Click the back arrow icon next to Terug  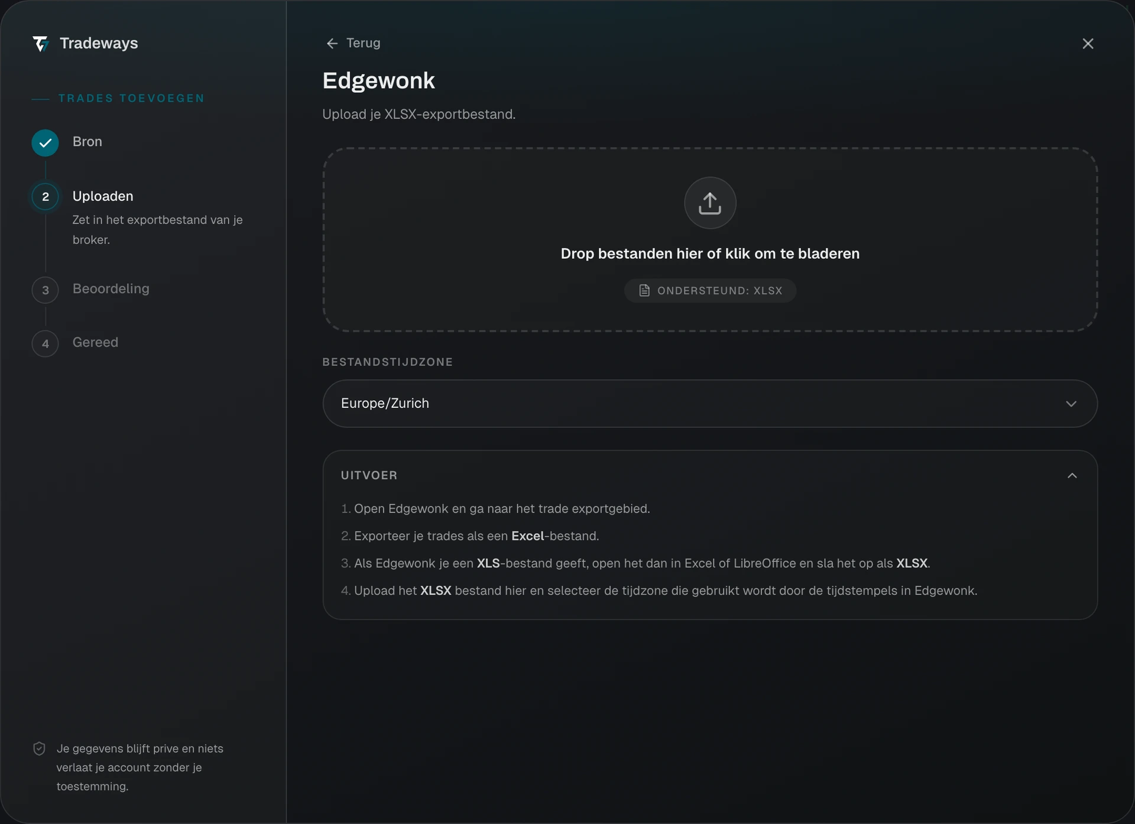[332, 43]
